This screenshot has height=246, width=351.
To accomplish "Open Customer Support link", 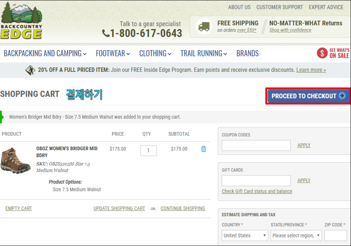I will (280, 7).
